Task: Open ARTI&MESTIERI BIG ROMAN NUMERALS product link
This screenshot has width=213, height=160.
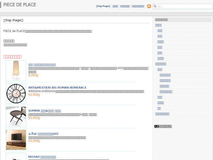Action: (x=57, y=87)
